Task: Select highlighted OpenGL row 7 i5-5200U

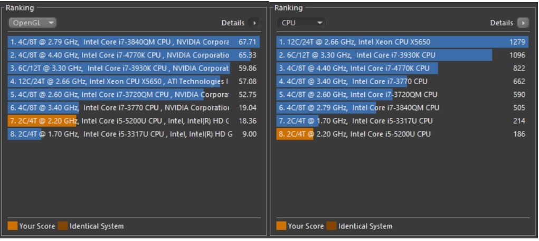Action: tap(134, 121)
